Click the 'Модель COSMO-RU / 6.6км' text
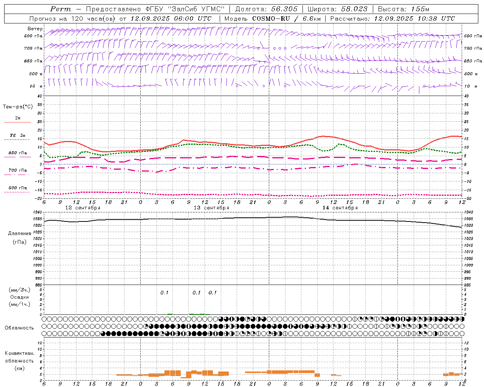This screenshot has width=484, height=387. point(273,19)
